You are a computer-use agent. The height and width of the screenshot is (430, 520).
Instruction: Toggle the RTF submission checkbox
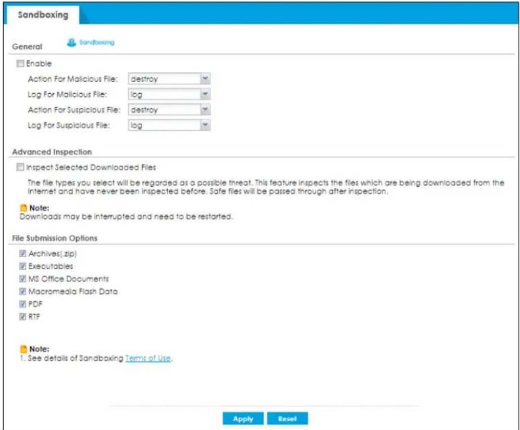(22, 317)
